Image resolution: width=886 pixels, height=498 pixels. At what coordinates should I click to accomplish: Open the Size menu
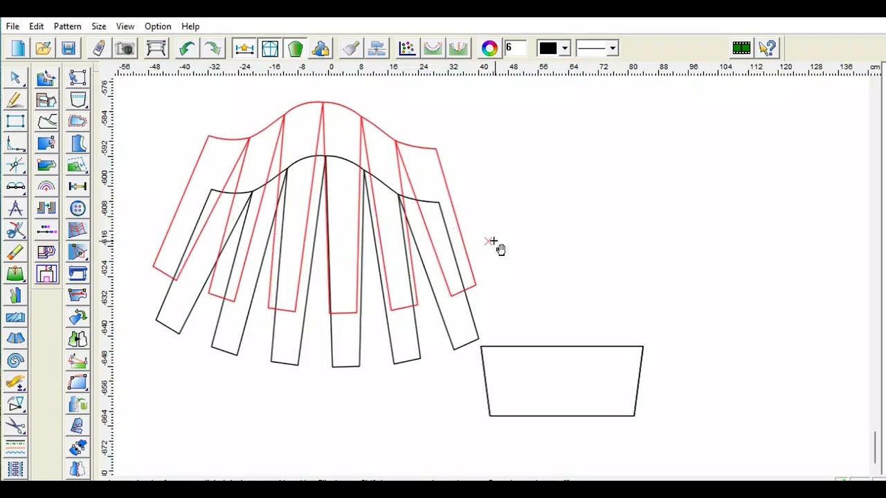click(x=99, y=26)
